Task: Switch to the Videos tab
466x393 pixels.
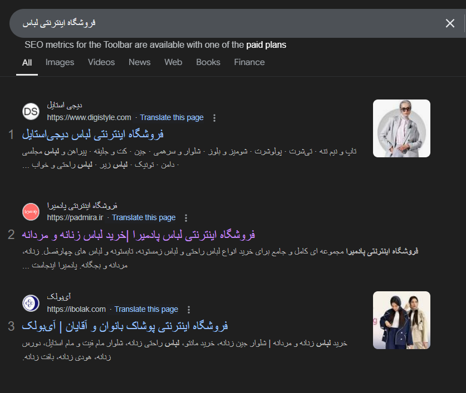Action: click(x=101, y=62)
